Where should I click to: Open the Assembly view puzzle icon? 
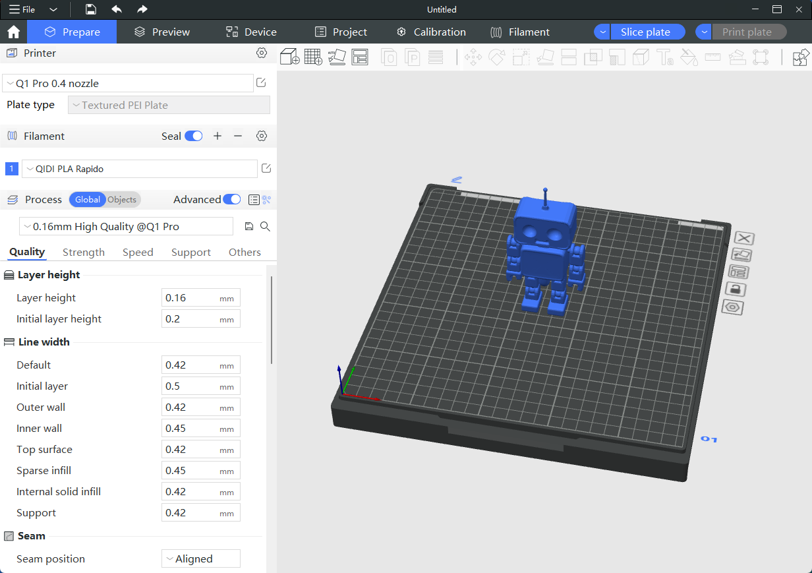(x=801, y=57)
